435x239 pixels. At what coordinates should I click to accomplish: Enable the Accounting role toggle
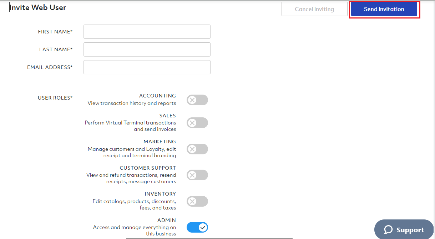tap(197, 100)
